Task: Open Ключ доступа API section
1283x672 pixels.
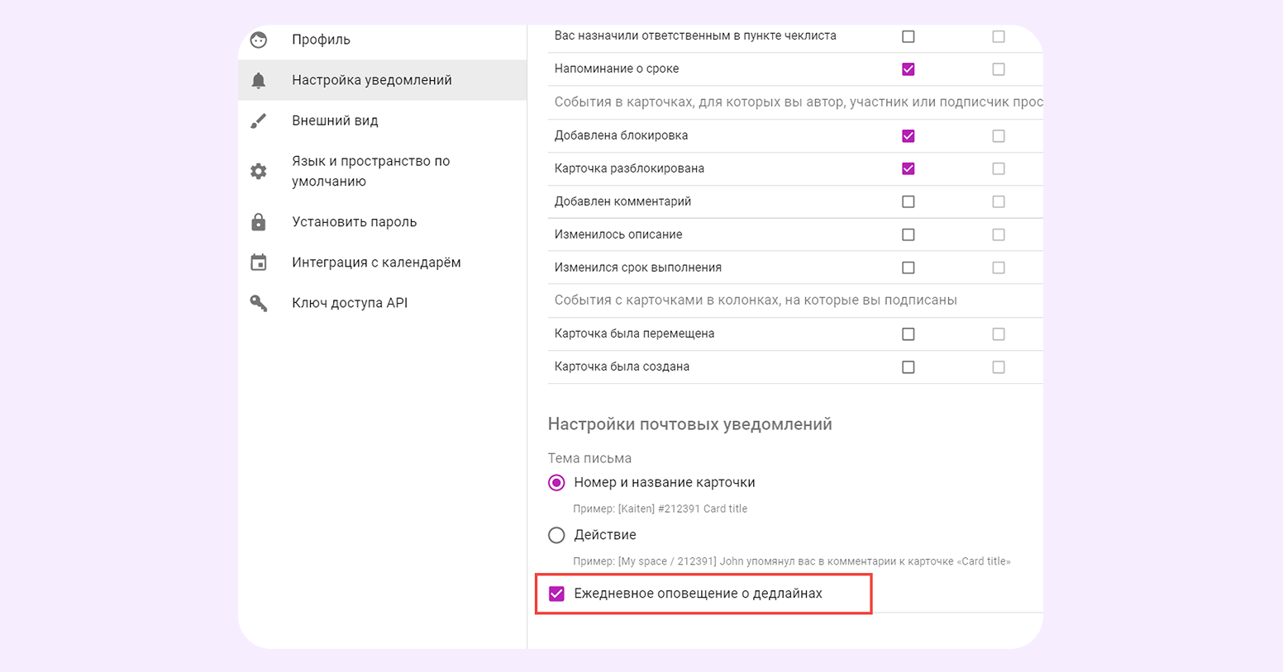Action: [x=350, y=303]
